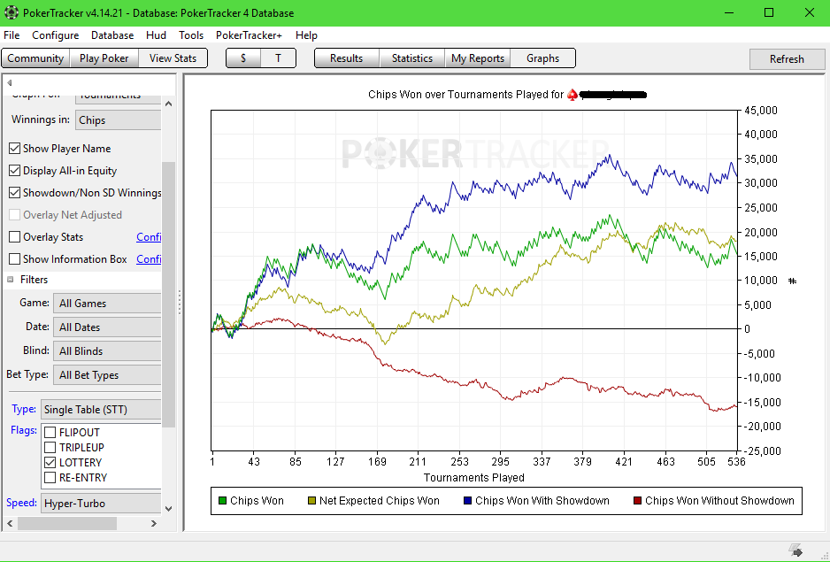Image resolution: width=830 pixels, height=562 pixels.
Task: Open Overlay Stats Configure link
Action: coord(149,237)
